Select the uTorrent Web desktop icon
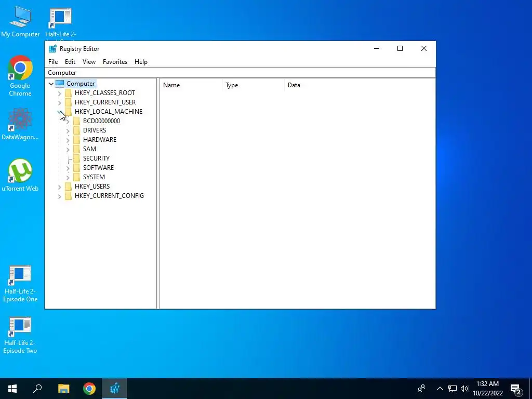Image resolution: width=532 pixels, height=399 pixels. coord(20,175)
